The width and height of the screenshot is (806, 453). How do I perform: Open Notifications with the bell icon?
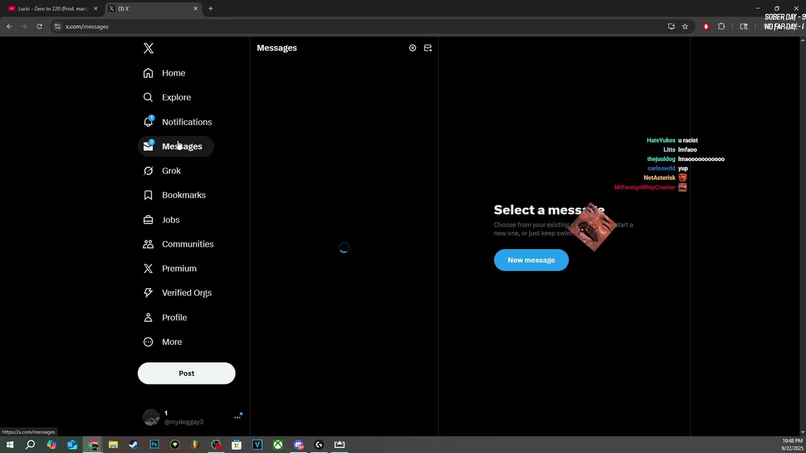click(178, 122)
